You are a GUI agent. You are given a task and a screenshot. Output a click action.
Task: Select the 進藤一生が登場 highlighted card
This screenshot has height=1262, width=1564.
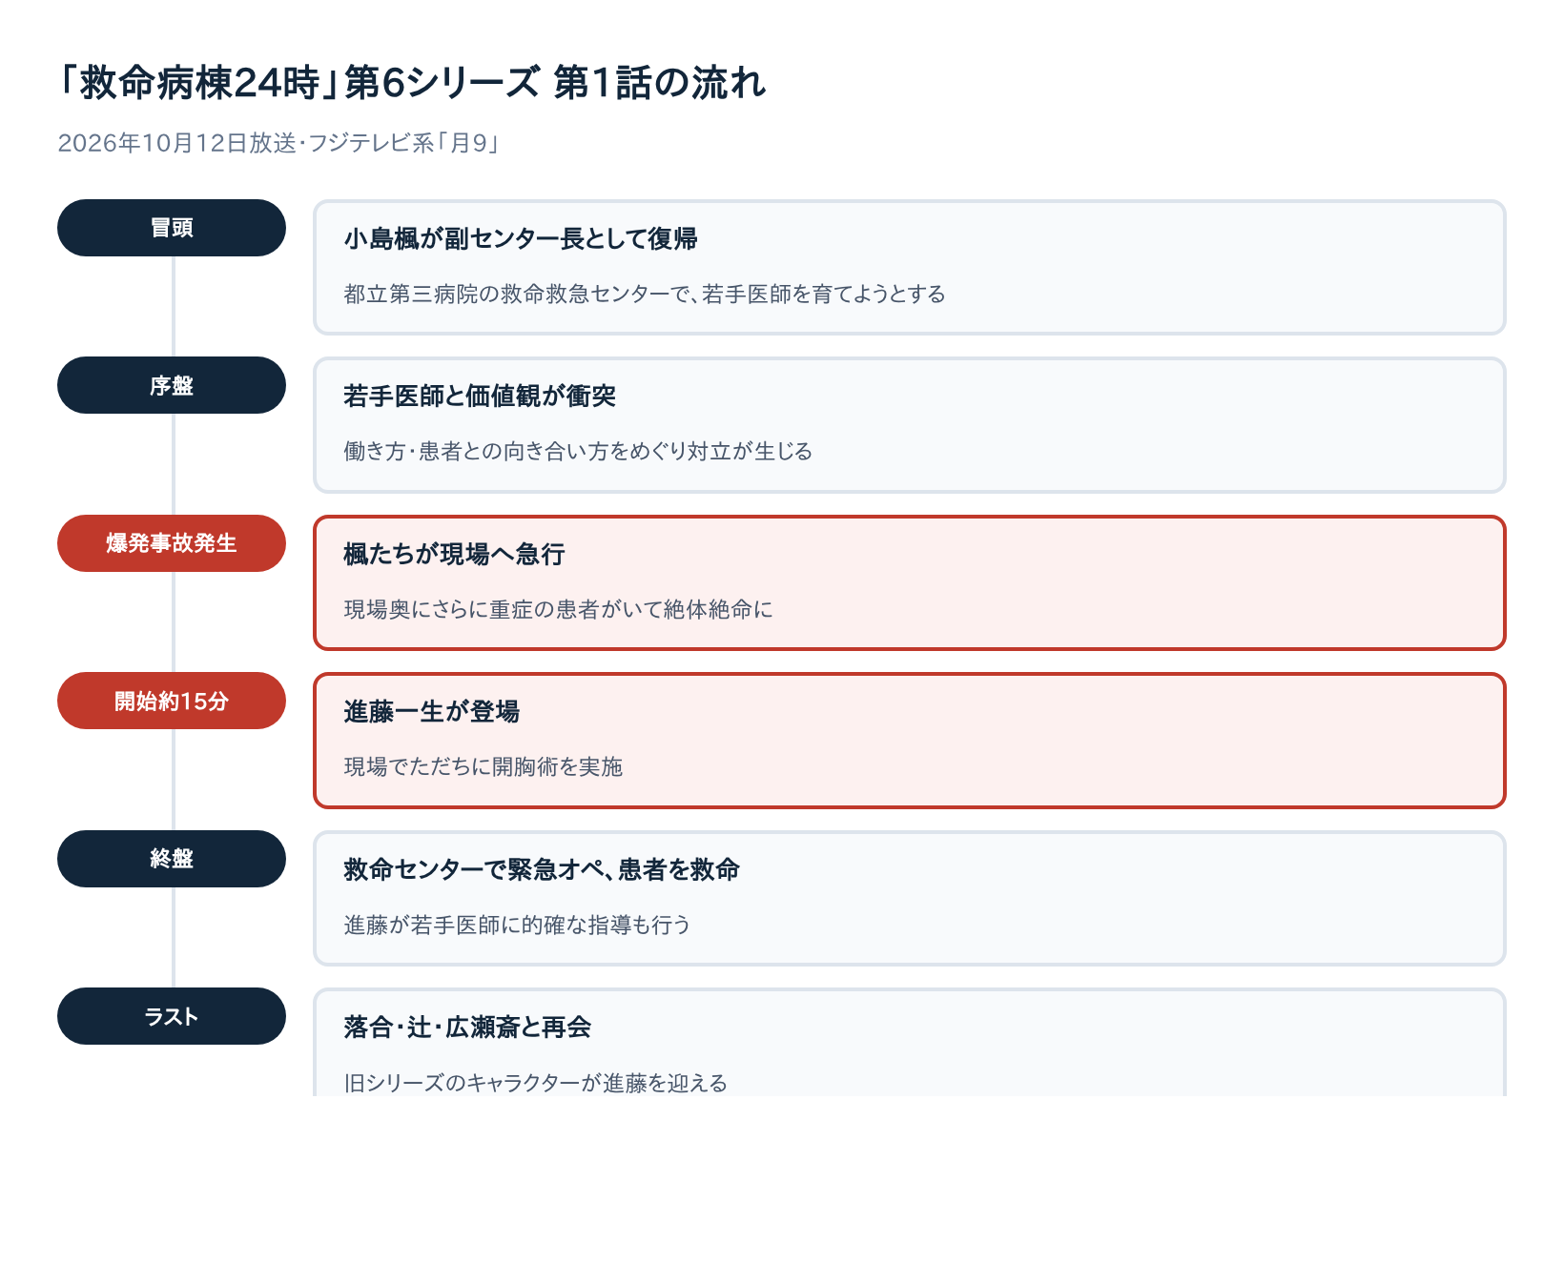tap(910, 741)
